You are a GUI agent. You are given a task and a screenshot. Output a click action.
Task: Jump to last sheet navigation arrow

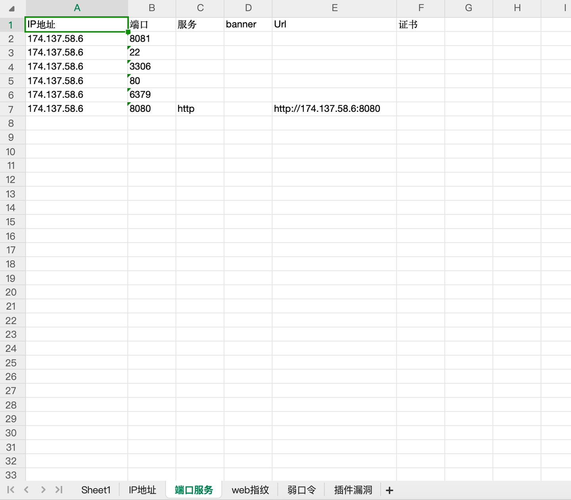[59, 490]
